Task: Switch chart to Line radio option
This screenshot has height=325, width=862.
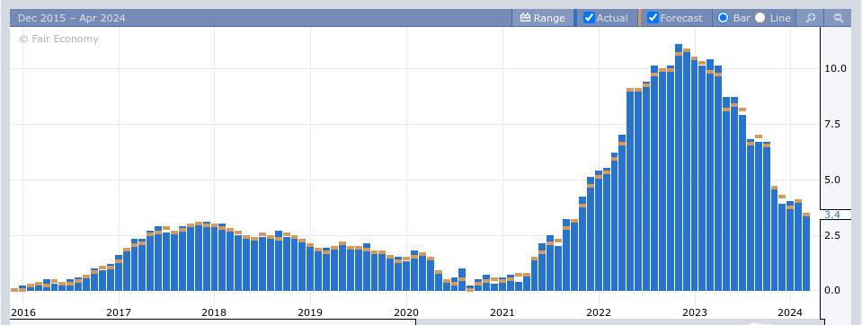Action: [x=760, y=18]
